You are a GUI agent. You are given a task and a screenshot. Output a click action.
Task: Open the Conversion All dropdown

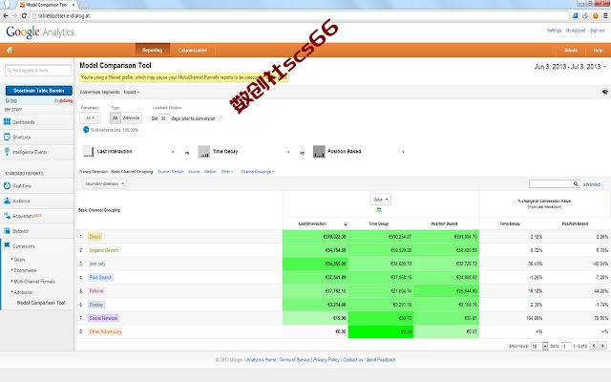(x=90, y=117)
